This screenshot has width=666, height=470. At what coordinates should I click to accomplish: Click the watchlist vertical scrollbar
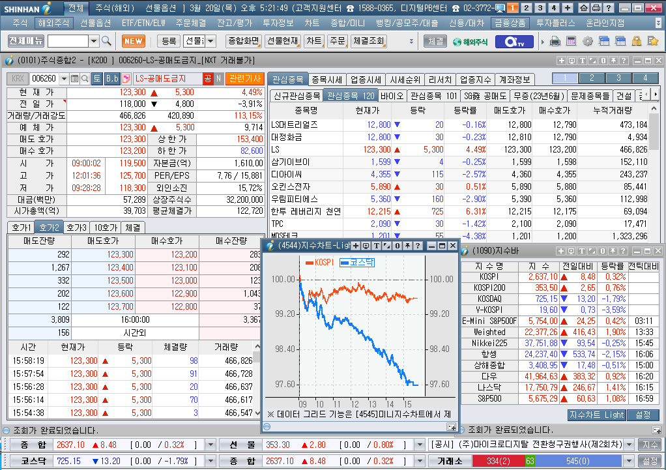654,174
